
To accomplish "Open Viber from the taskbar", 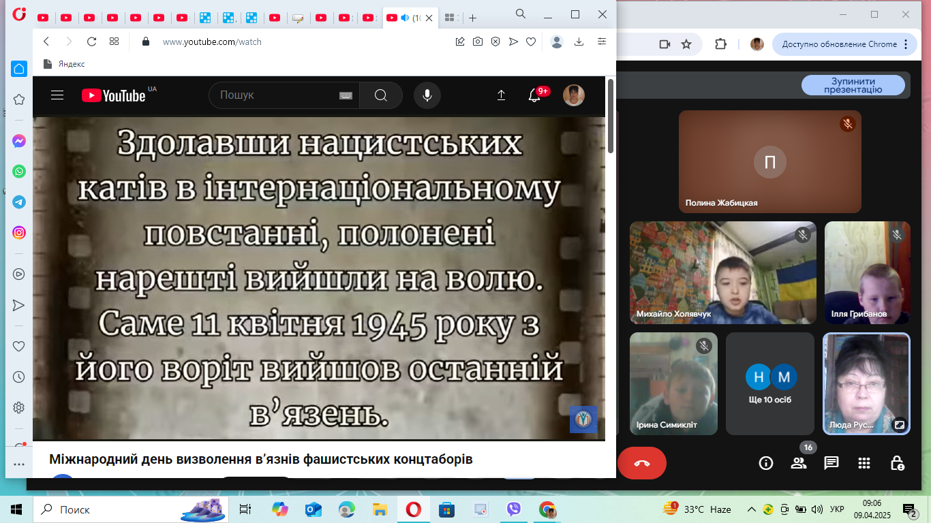I will point(513,509).
